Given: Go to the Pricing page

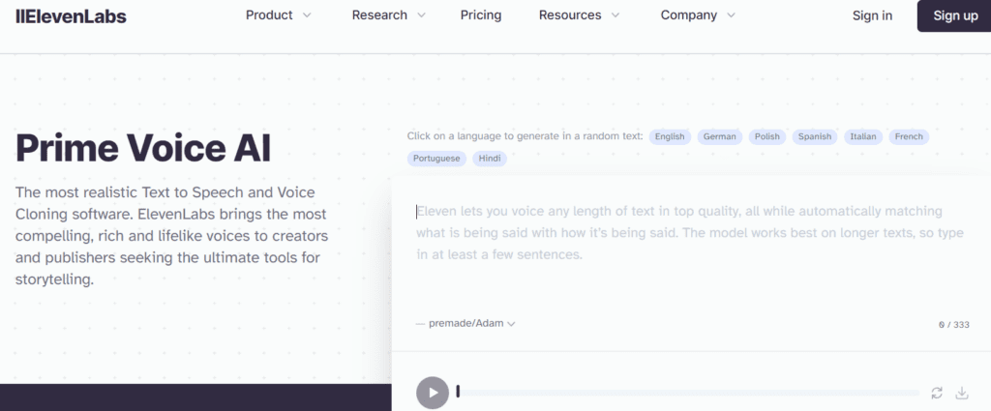Looking at the screenshot, I should [x=481, y=15].
